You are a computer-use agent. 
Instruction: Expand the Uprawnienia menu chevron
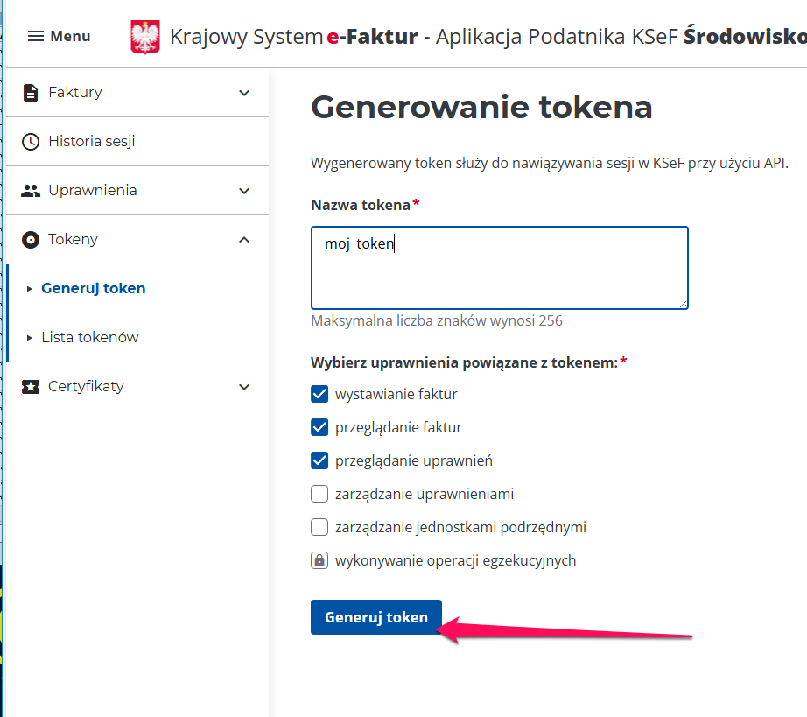[x=244, y=191]
